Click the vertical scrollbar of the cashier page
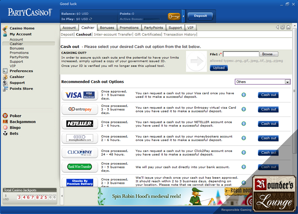Viewport: 298px width, 214px height. click(x=294, y=91)
